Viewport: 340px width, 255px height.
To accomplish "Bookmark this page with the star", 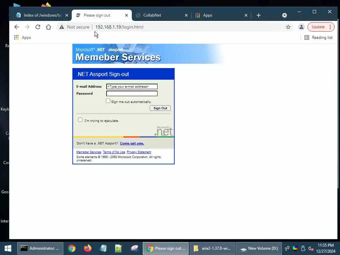I will (x=288, y=27).
